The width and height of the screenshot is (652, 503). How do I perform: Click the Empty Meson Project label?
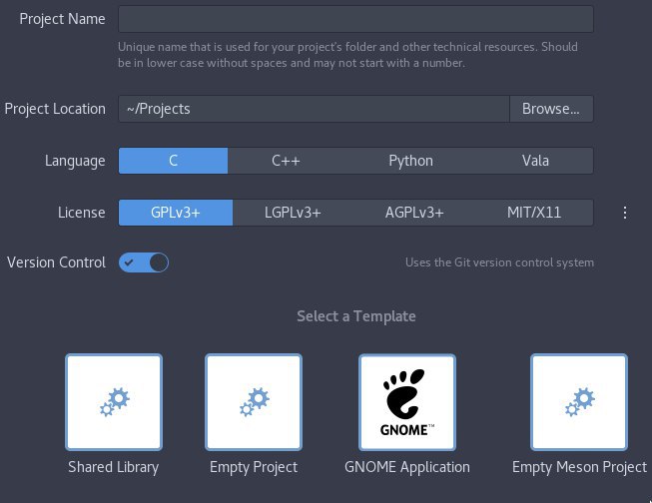click(579, 467)
